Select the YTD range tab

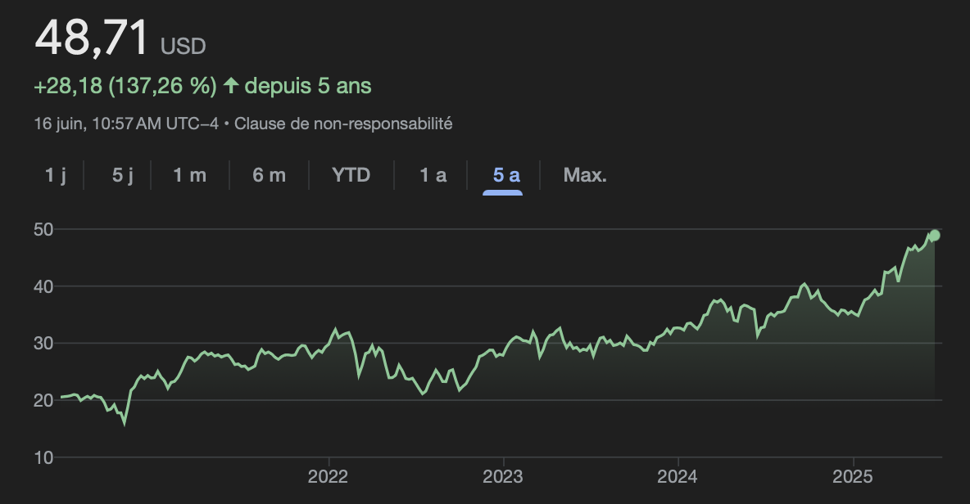click(x=351, y=175)
